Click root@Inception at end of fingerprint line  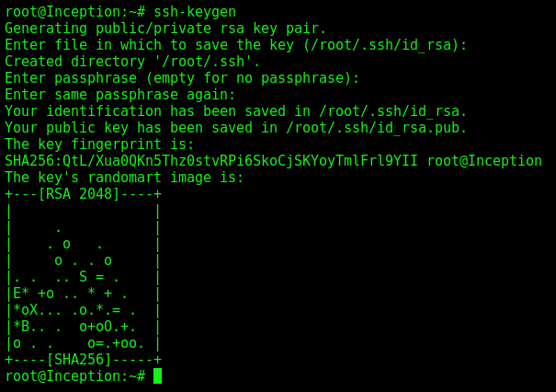[484, 161]
